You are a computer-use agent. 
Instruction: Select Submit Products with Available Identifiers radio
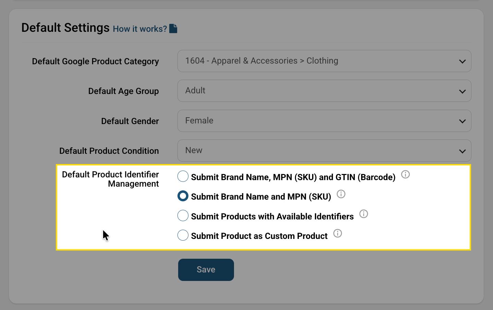pos(183,216)
